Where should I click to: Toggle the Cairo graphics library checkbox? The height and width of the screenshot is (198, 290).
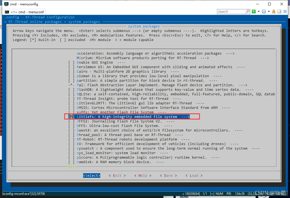point(71,72)
